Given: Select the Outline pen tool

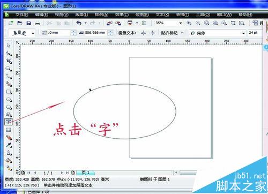Looking at the screenshot, I should tap(9, 153).
